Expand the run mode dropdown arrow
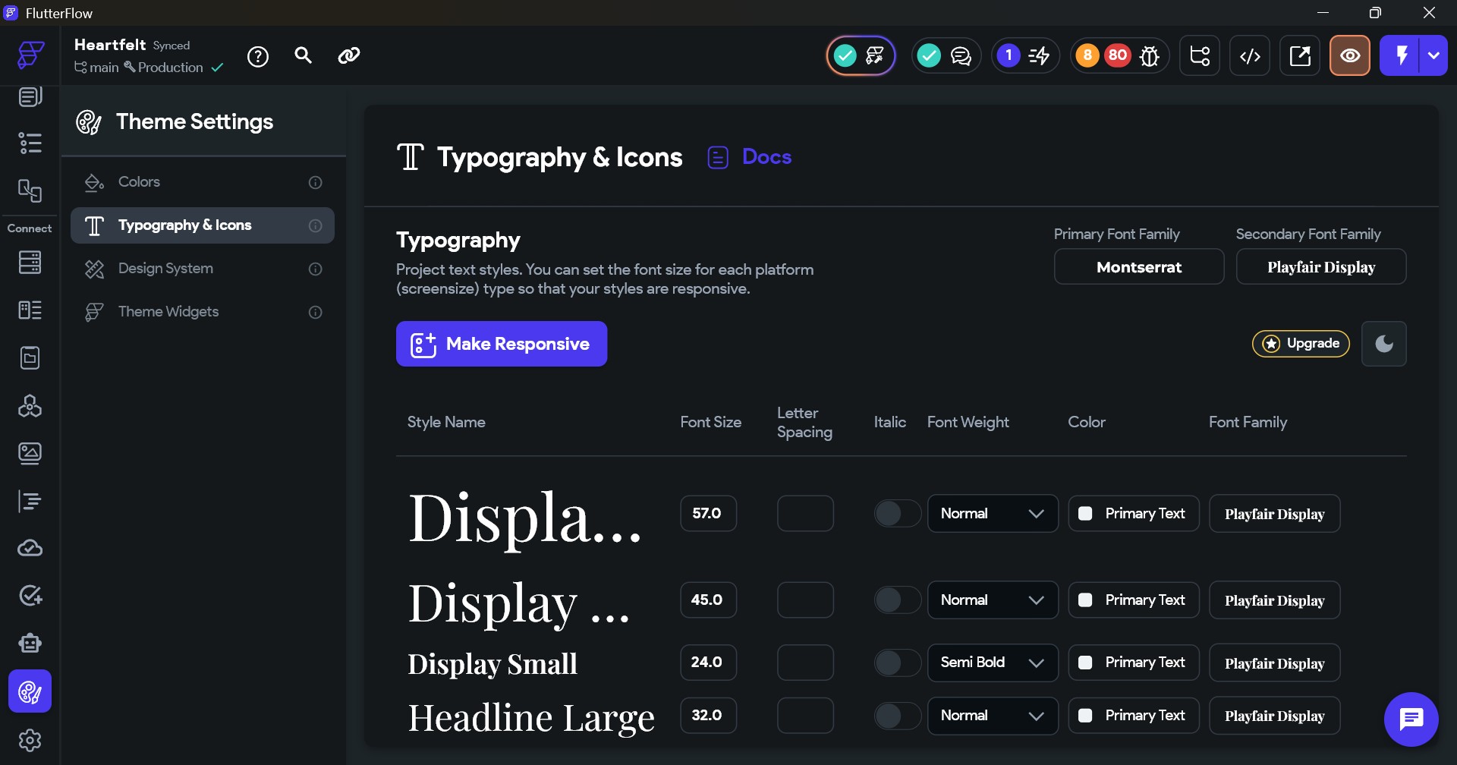 [1433, 56]
